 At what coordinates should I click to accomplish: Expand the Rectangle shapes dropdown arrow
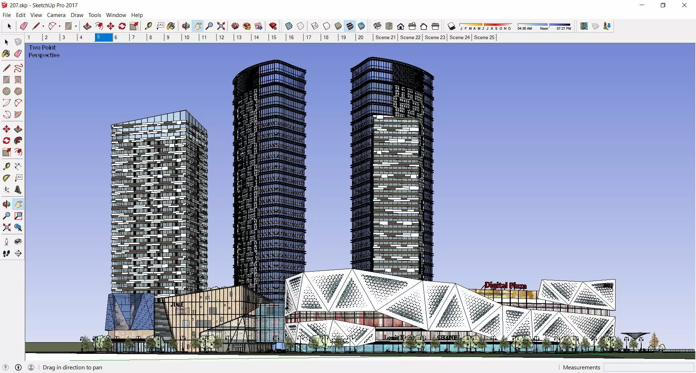(76, 26)
